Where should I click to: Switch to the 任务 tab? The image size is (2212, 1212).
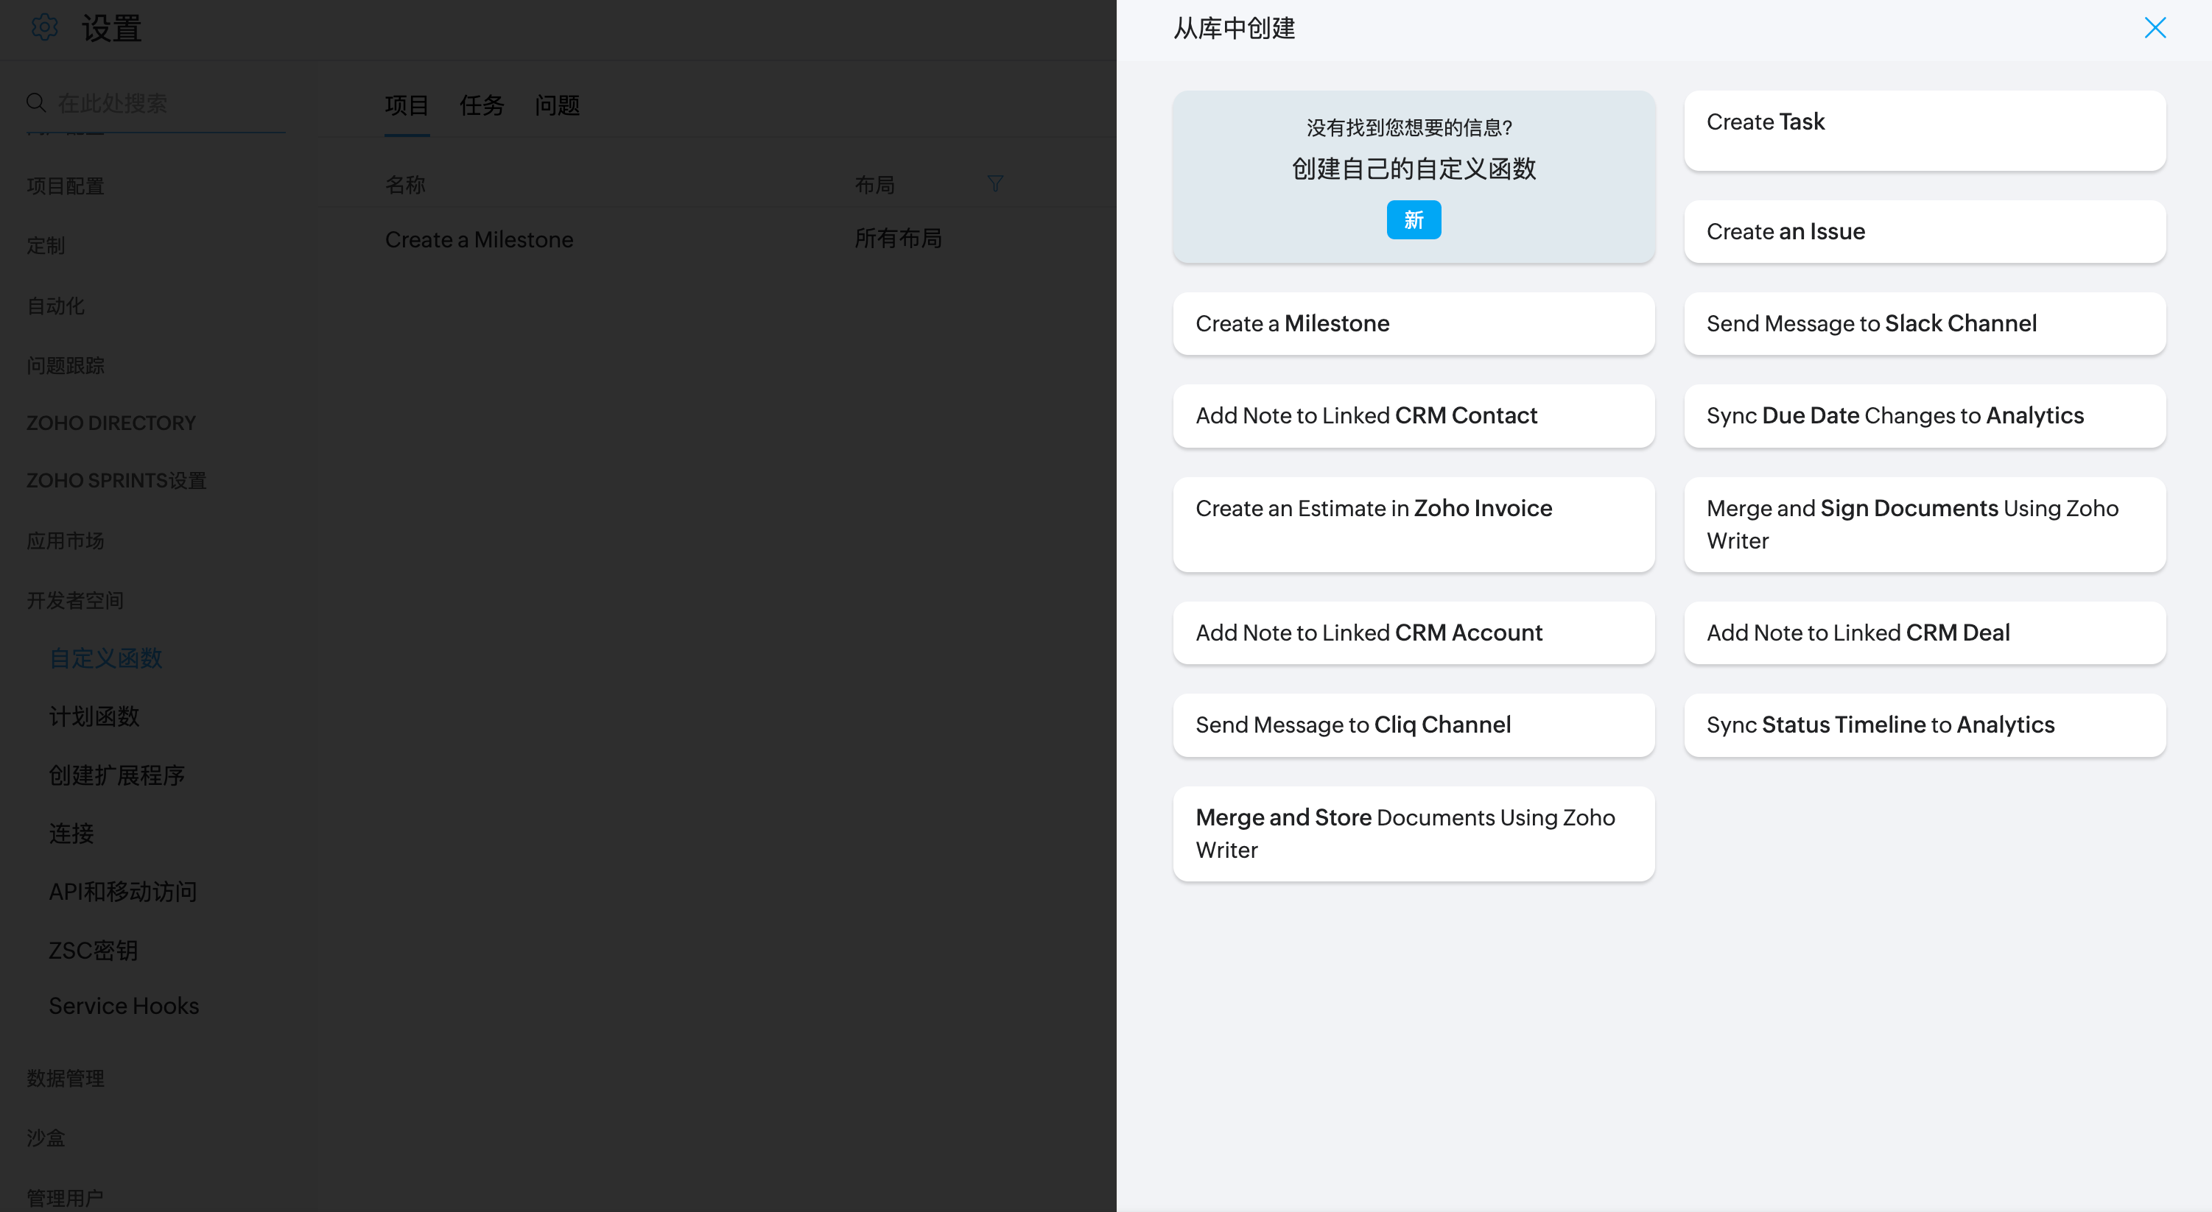[481, 105]
